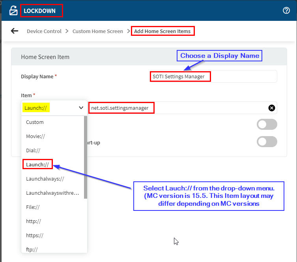
Task: Choose the Launchalwayswithre... option
Action: tap(52, 193)
